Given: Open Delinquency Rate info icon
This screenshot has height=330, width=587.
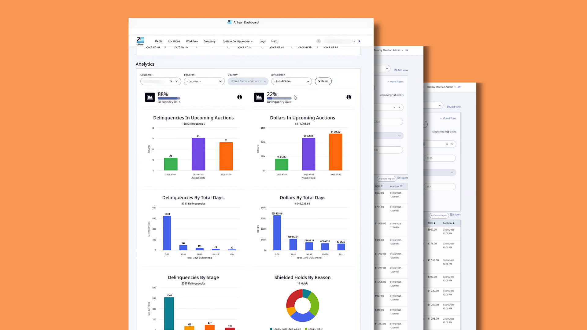Looking at the screenshot, I should click(349, 97).
